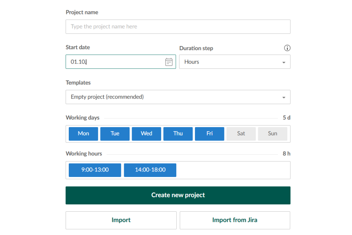The height and width of the screenshot is (235, 352).
Task: Deselect Tuesday working day
Action: click(x=115, y=133)
